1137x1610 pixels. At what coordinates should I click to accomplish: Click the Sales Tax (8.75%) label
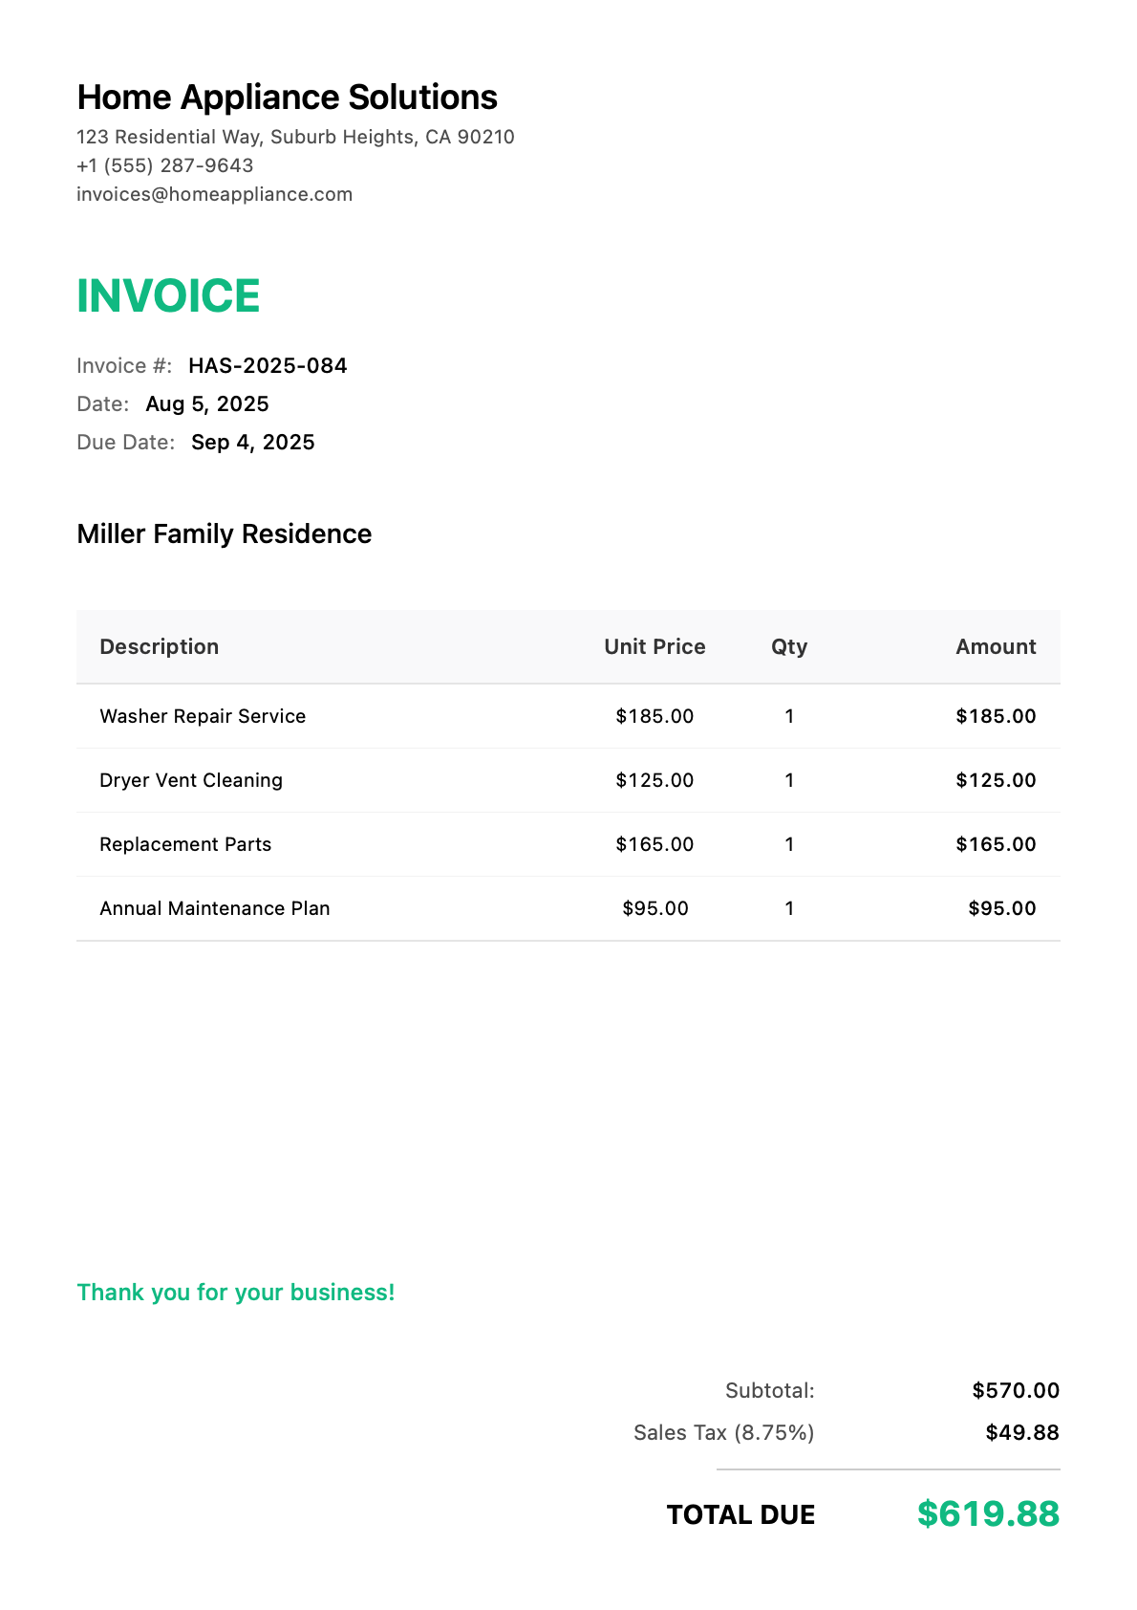[x=724, y=1432]
